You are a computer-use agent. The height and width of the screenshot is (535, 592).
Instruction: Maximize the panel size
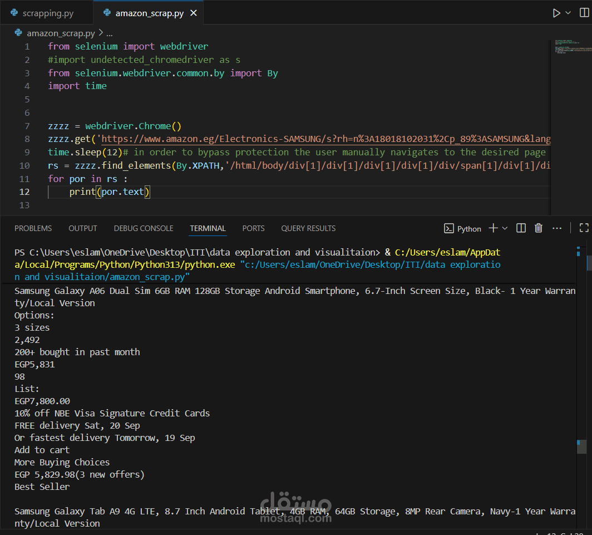584,228
